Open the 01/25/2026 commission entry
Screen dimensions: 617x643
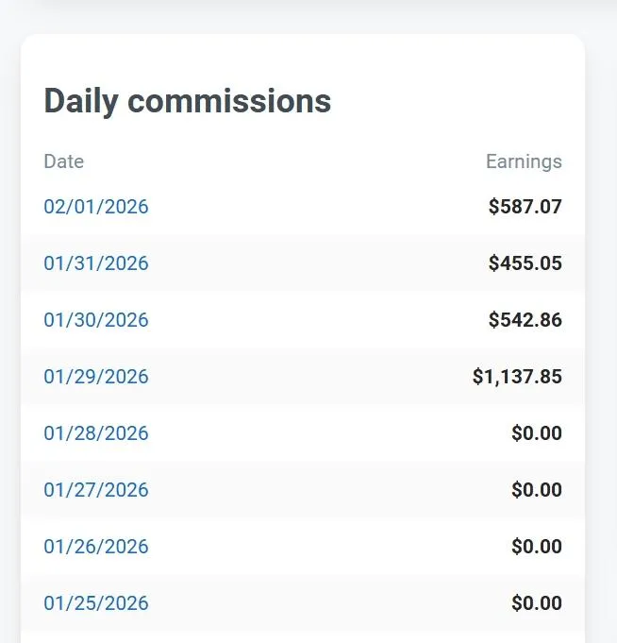96,603
